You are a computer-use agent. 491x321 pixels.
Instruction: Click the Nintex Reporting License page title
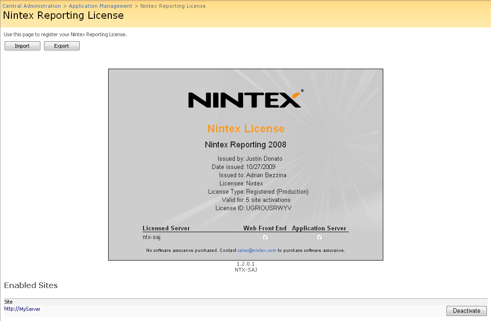pos(63,16)
